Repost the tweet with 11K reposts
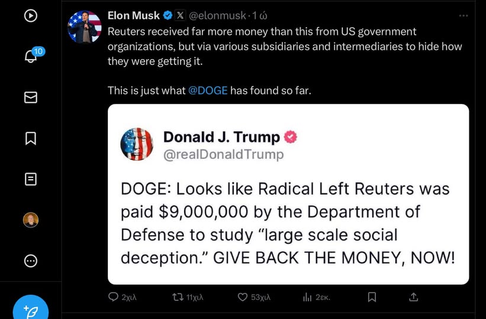 pos(178,297)
